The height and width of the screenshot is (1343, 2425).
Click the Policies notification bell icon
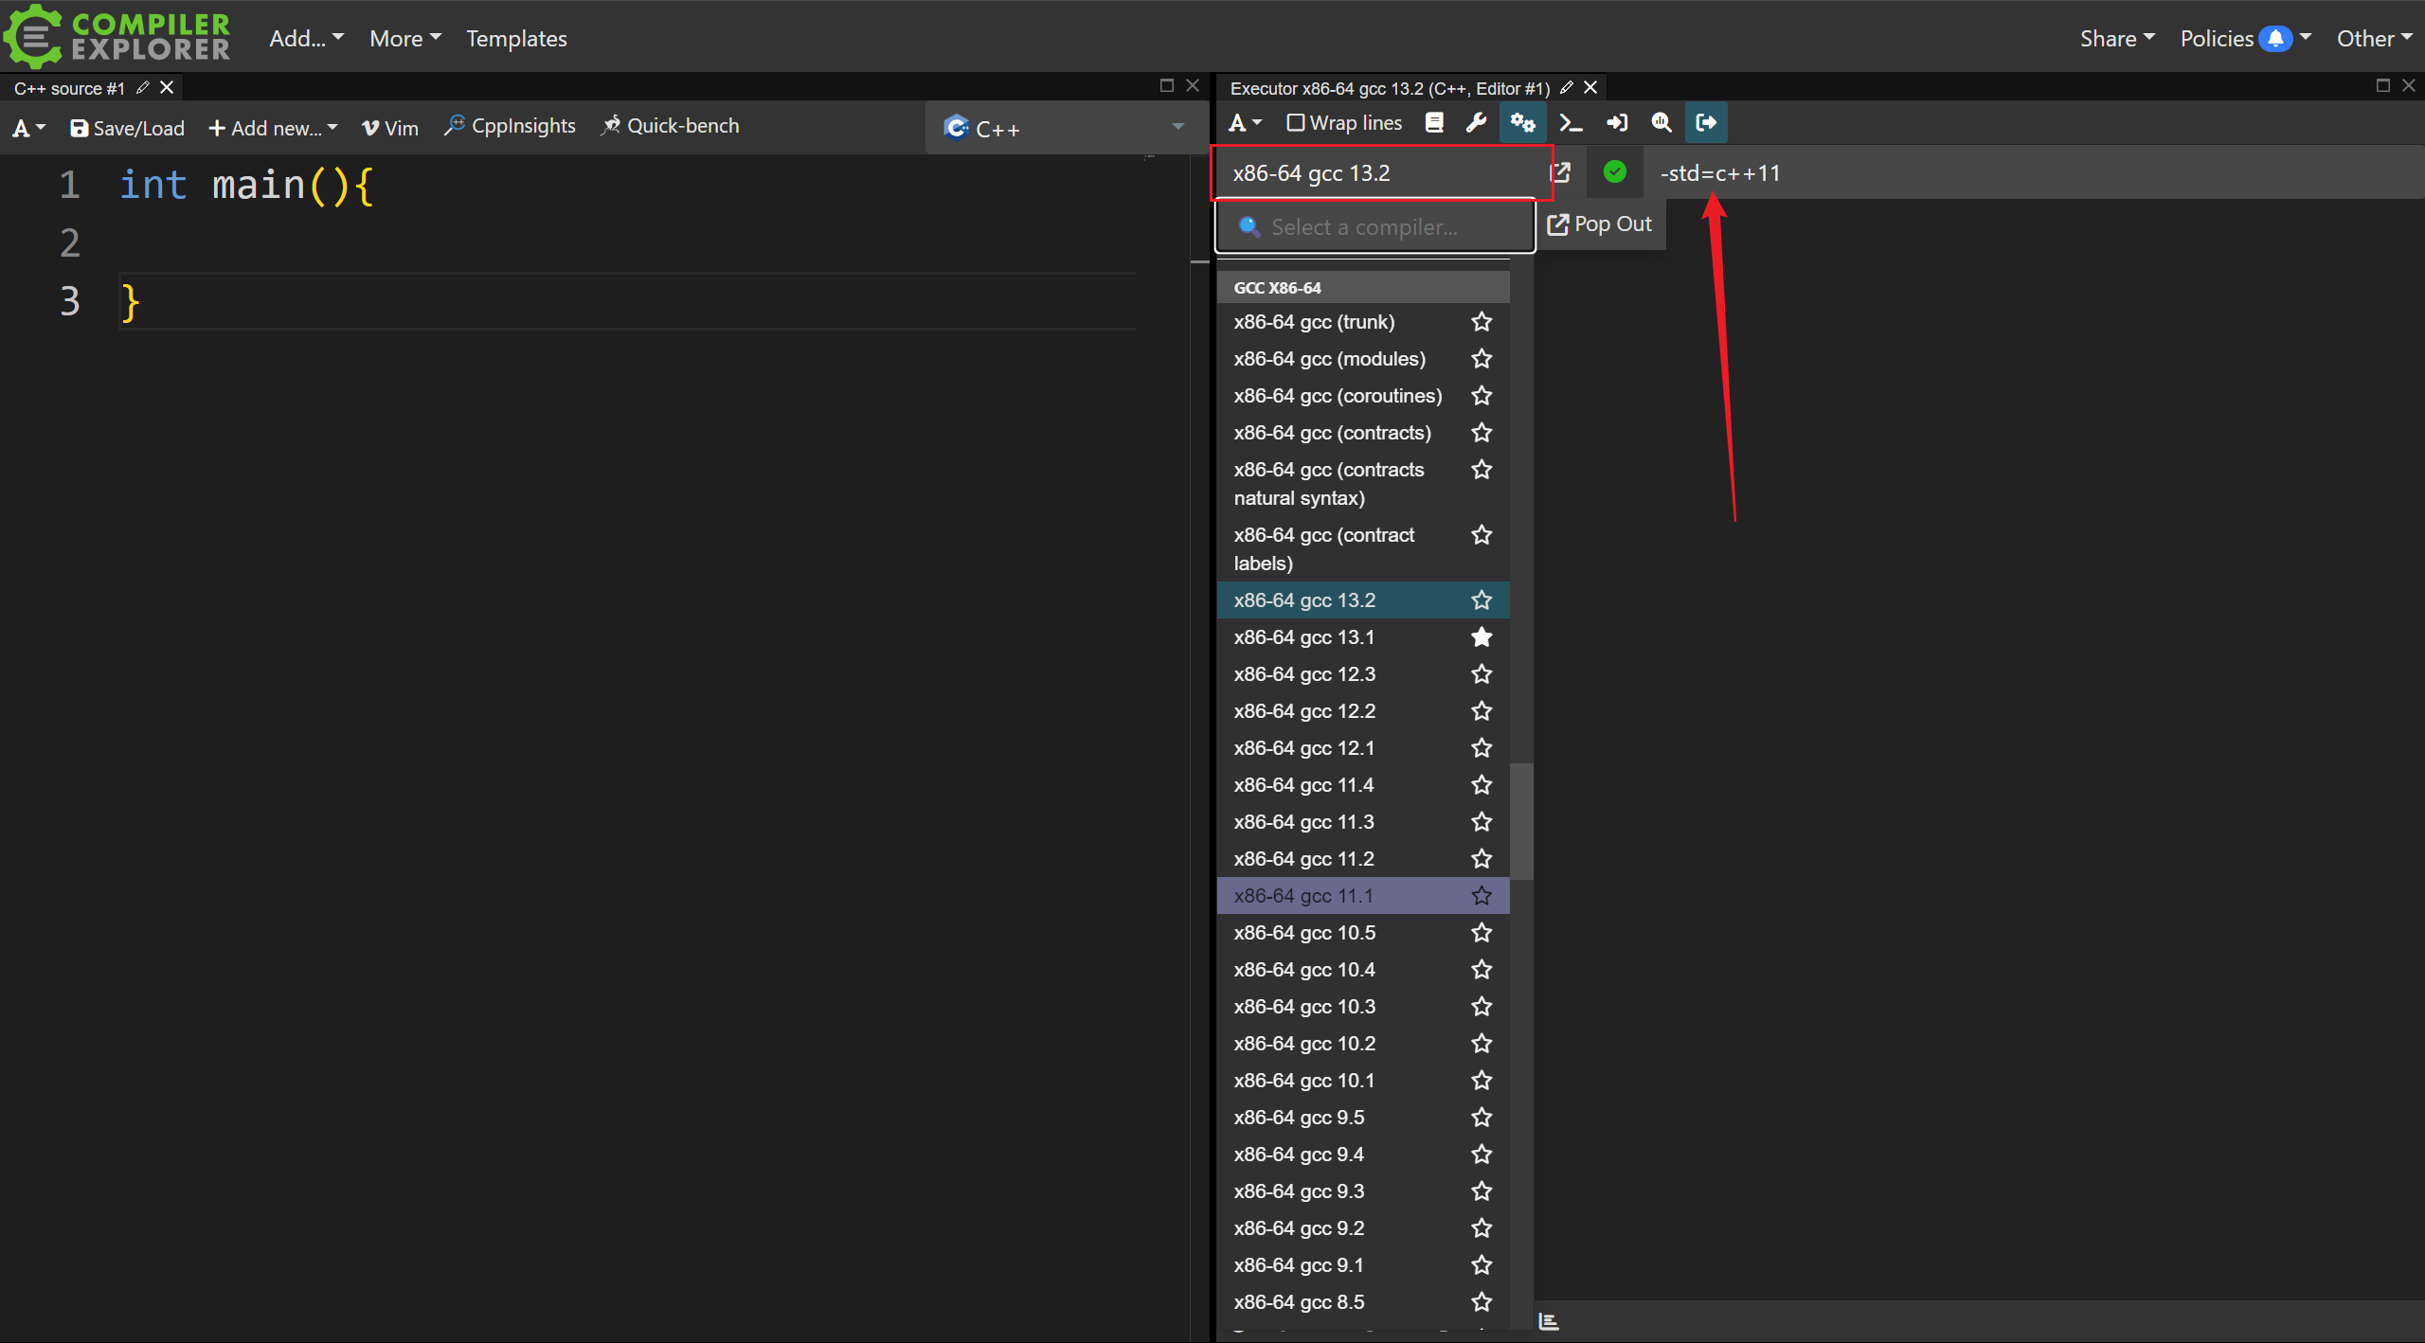tap(2275, 39)
